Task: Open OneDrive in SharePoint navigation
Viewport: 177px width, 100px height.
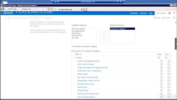Action: click(x=143, y=13)
